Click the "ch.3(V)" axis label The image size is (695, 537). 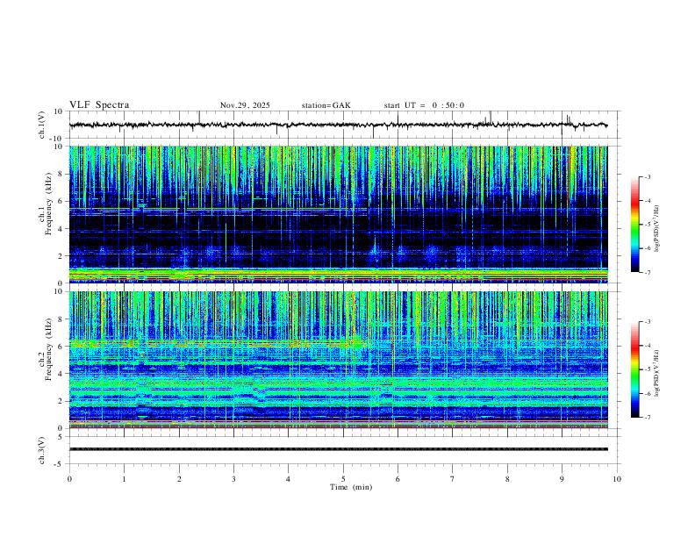pyautogui.click(x=42, y=450)
